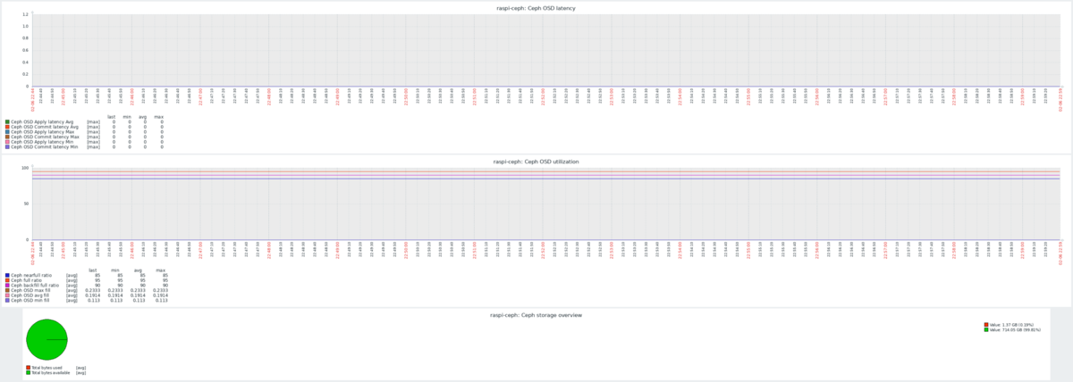Click the last value 0.113 of Ceph OSD min fill
This screenshot has width=1073, height=382.
click(94, 300)
